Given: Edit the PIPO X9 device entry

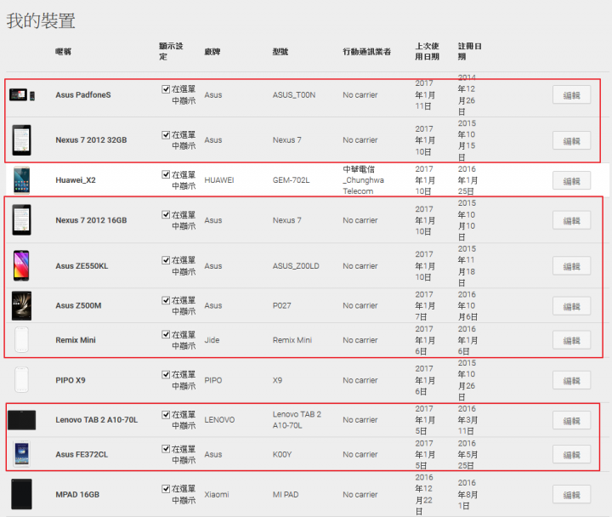Looking at the screenshot, I should [571, 380].
